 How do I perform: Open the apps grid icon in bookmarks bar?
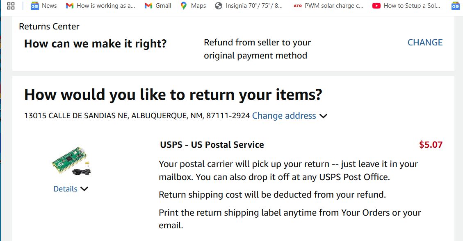click(11, 6)
